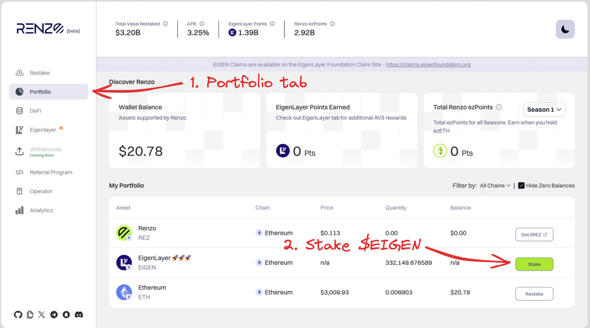The width and height of the screenshot is (590, 328).
Task: Click info icon next to APR
Action: tap(202, 24)
